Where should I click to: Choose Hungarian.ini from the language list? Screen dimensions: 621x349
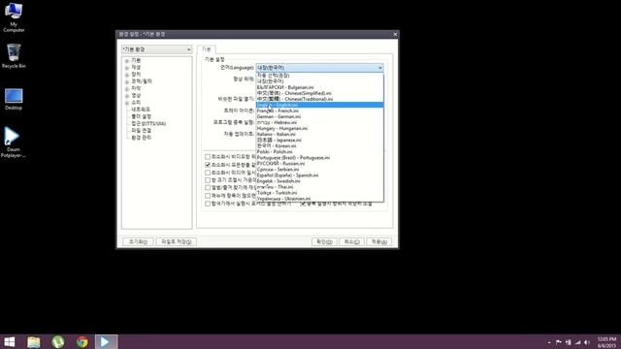319,128
